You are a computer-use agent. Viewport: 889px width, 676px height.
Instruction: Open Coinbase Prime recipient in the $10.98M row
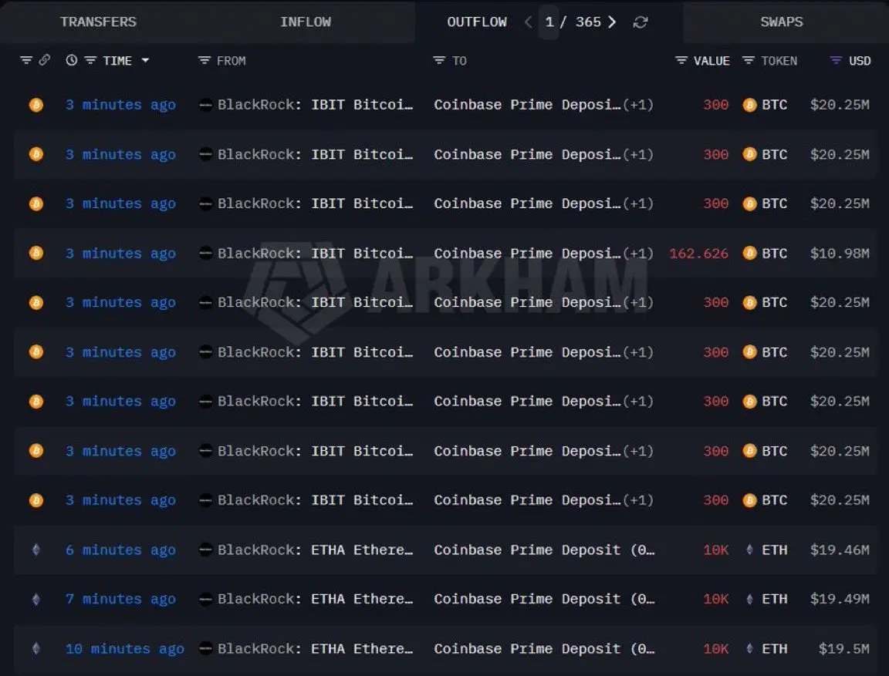pos(527,253)
